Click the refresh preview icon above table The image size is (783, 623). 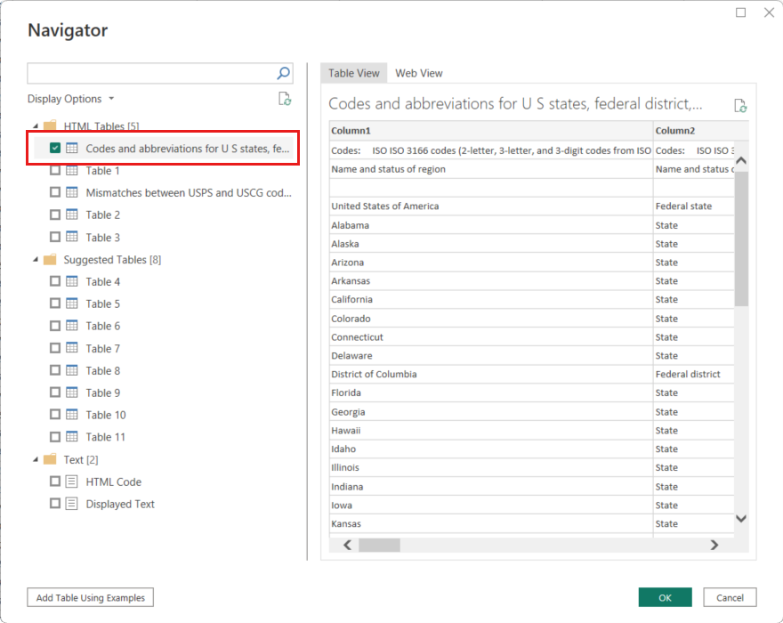coord(740,105)
